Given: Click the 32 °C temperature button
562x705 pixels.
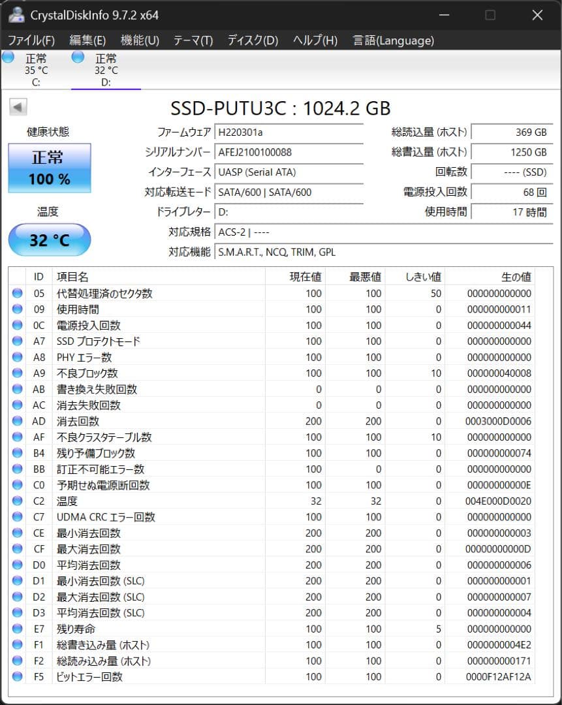Looking at the screenshot, I should coord(49,240).
